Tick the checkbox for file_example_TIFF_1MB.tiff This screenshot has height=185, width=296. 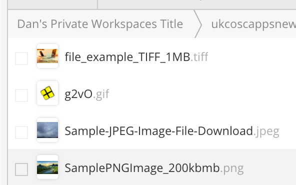(x=21, y=58)
